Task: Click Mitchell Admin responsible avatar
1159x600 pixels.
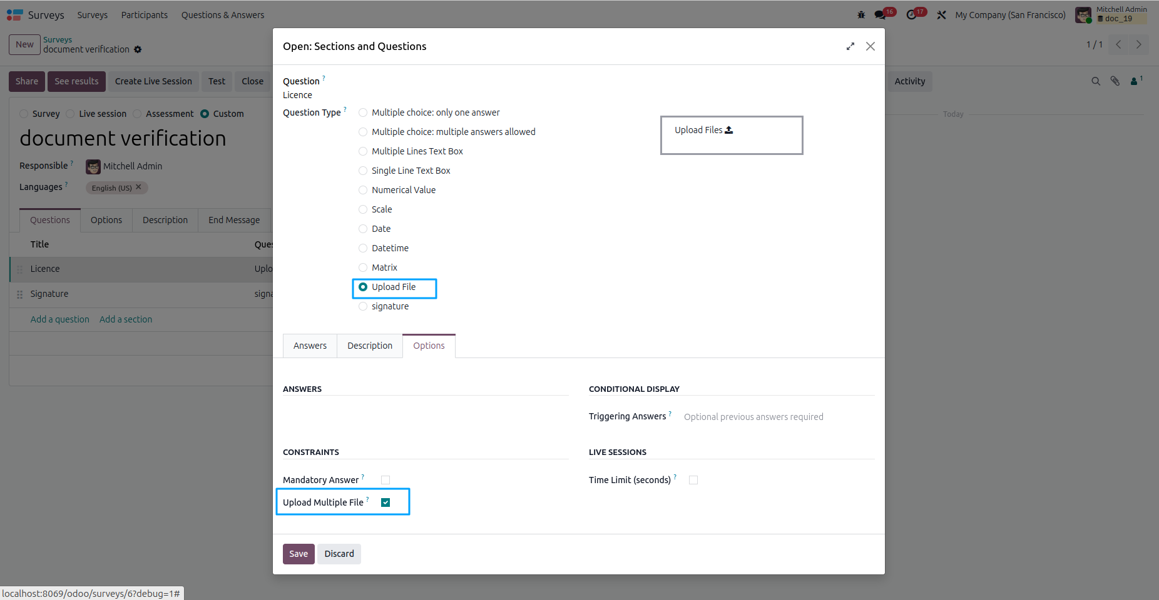Action: tap(93, 166)
